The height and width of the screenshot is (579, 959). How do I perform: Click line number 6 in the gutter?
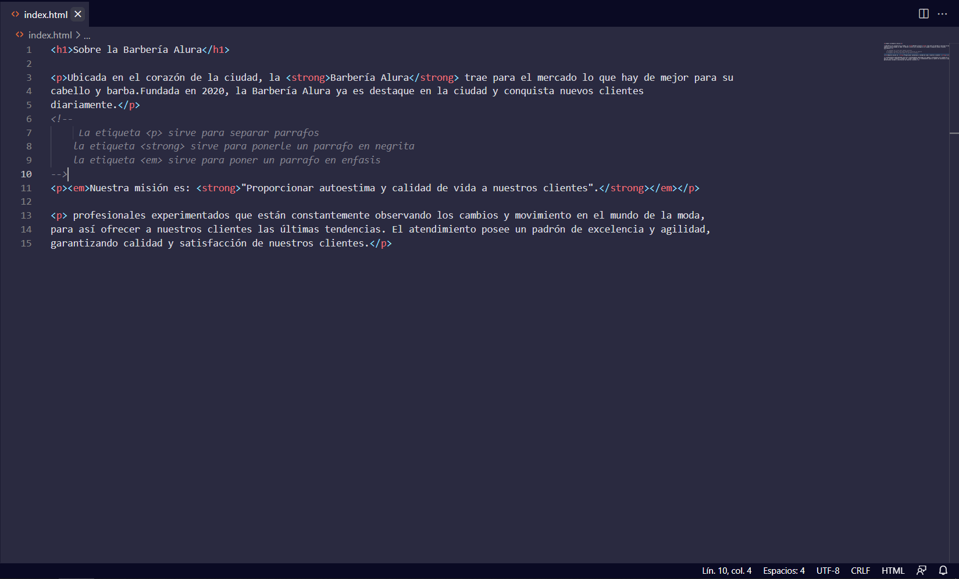pyautogui.click(x=28, y=119)
